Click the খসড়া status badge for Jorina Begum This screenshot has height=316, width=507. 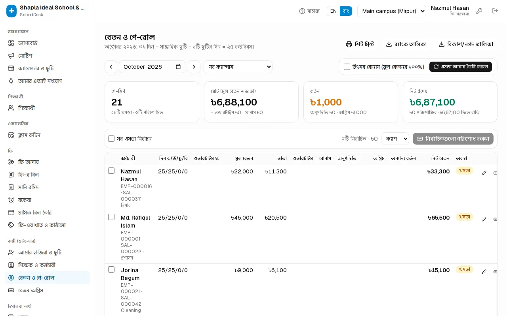[x=465, y=269]
